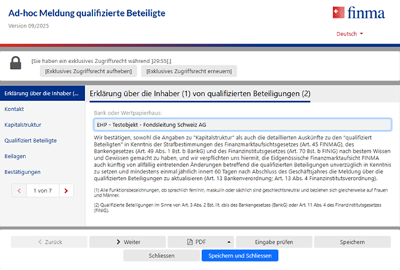This screenshot has width=400, height=270.
Task: Click the FINMA logo
Action: pos(359,13)
